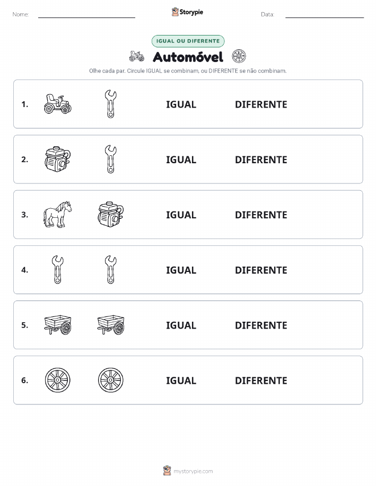Select DIFERENTE for row 1
The image size is (376, 486).
(261, 104)
